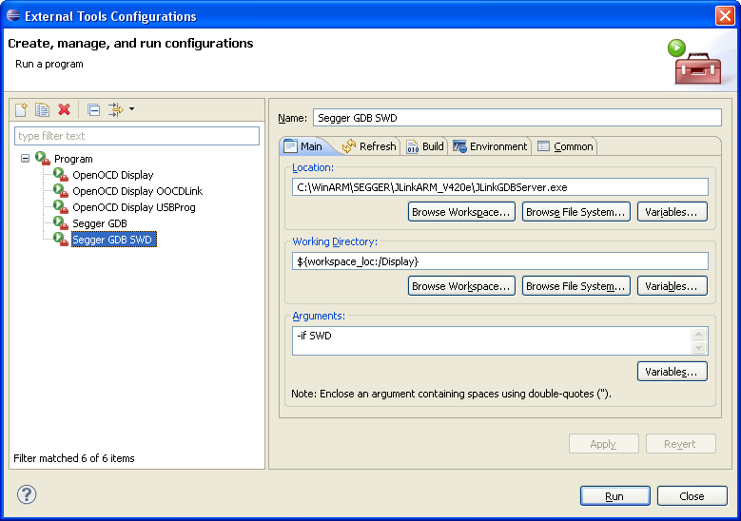Select Segger GDB configuration

click(x=100, y=223)
